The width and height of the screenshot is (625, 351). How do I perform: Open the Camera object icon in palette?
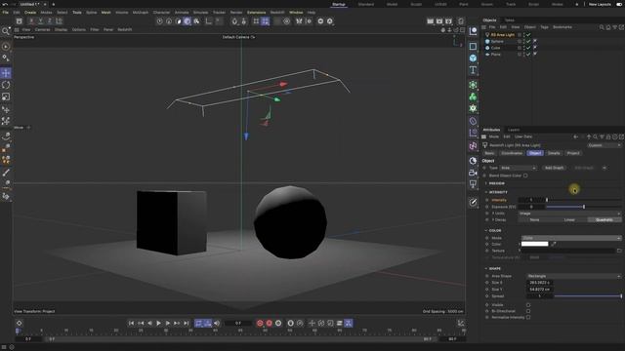(x=473, y=173)
